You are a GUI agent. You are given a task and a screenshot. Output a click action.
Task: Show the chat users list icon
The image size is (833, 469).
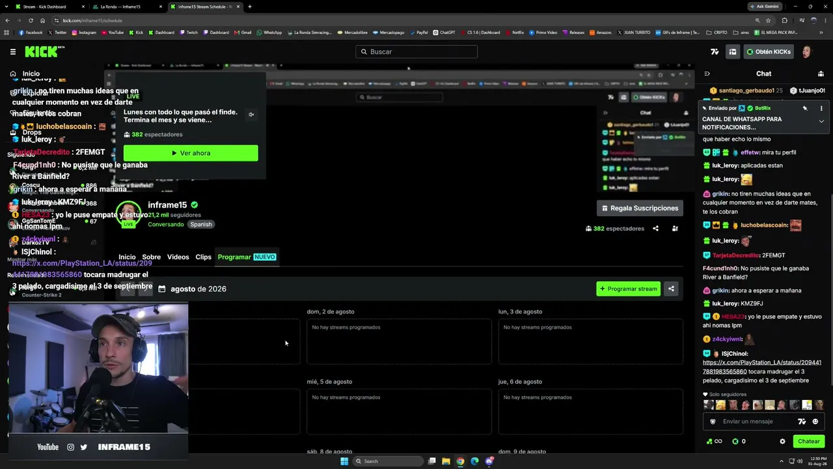pyautogui.click(x=821, y=74)
